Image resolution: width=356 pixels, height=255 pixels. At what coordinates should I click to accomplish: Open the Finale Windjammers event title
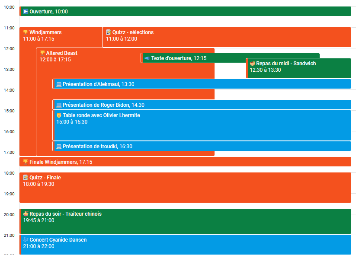pyautogui.click(x=54, y=162)
